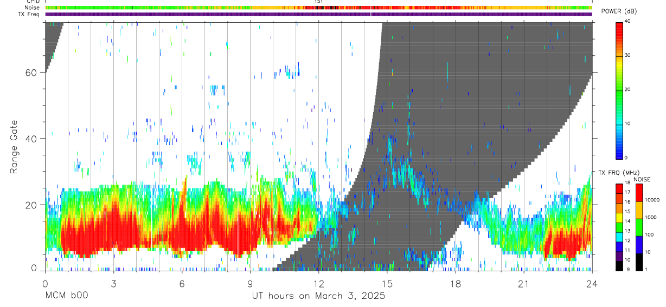Click range gate '0' on y-axis
Image resolution: width=666 pixels, height=307 pixels.
(33, 268)
